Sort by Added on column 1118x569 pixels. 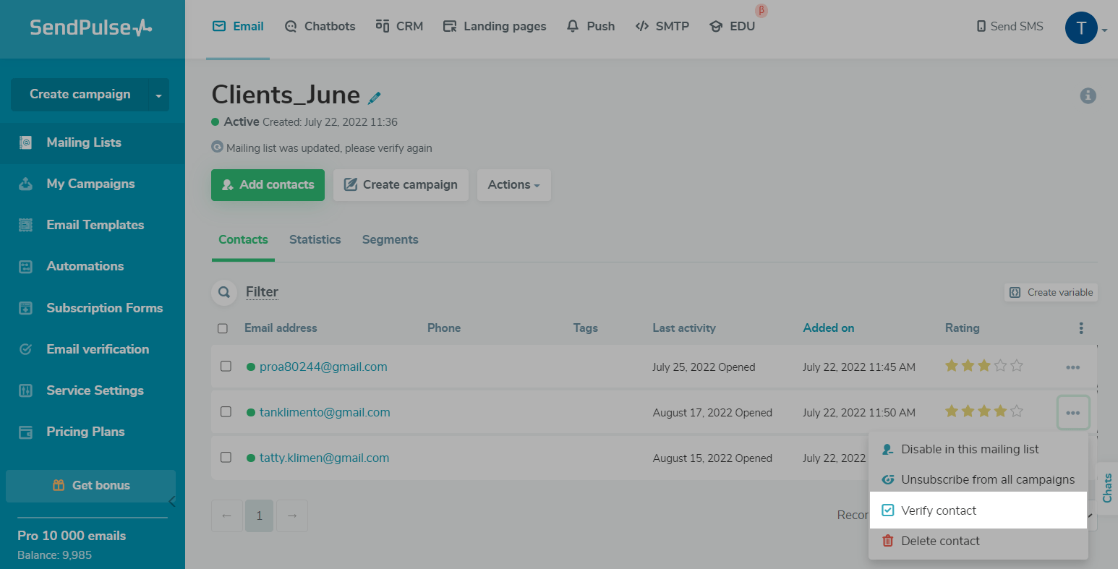pos(828,328)
